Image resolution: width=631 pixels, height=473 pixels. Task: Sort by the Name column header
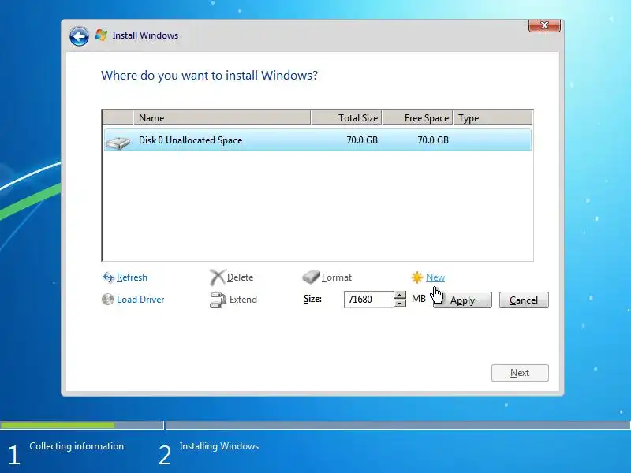point(222,117)
